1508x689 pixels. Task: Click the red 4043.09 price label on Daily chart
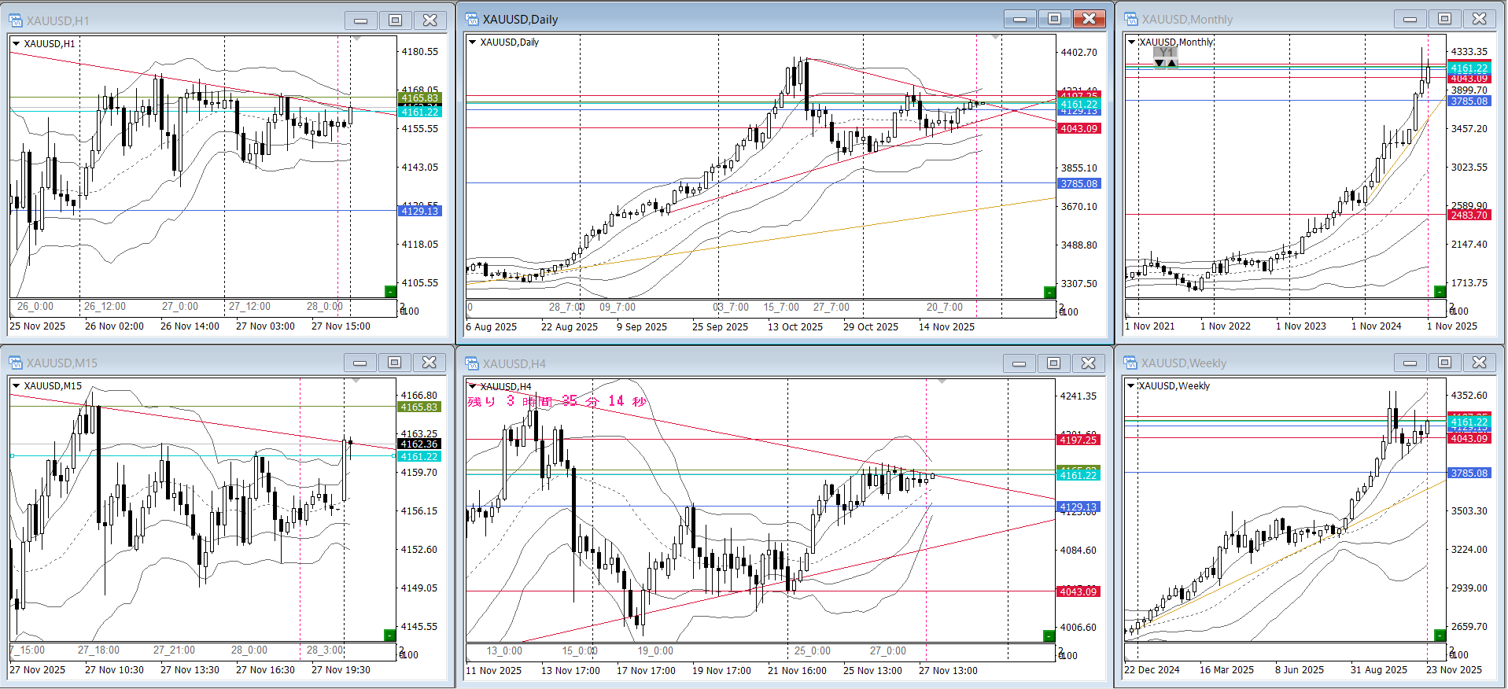click(1078, 129)
